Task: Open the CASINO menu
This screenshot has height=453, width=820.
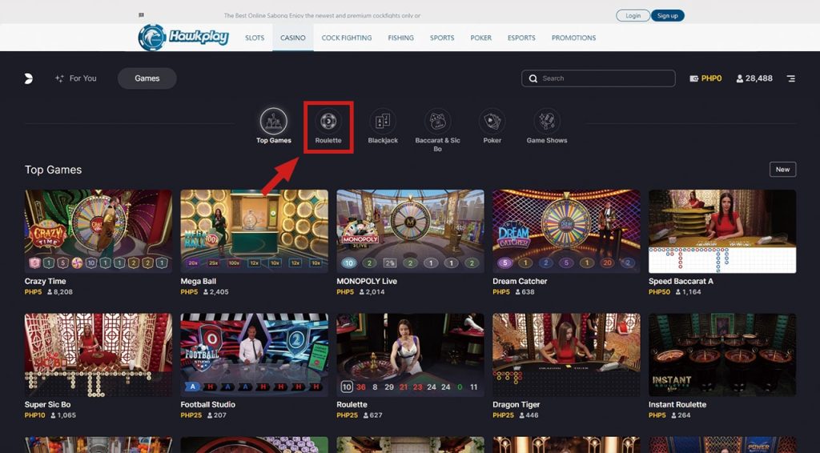Action: point(293,38)
